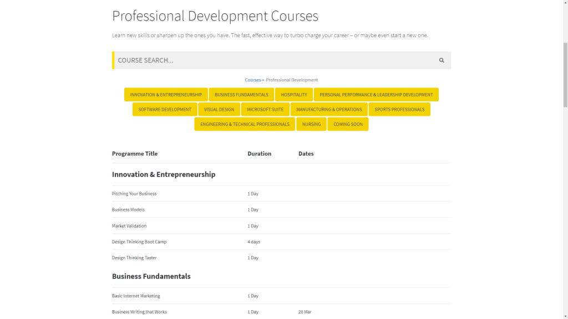Select the Software Development category button

coord(165,109)
